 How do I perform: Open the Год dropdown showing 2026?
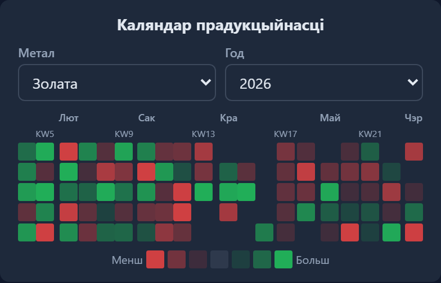(x=324, y=83)
